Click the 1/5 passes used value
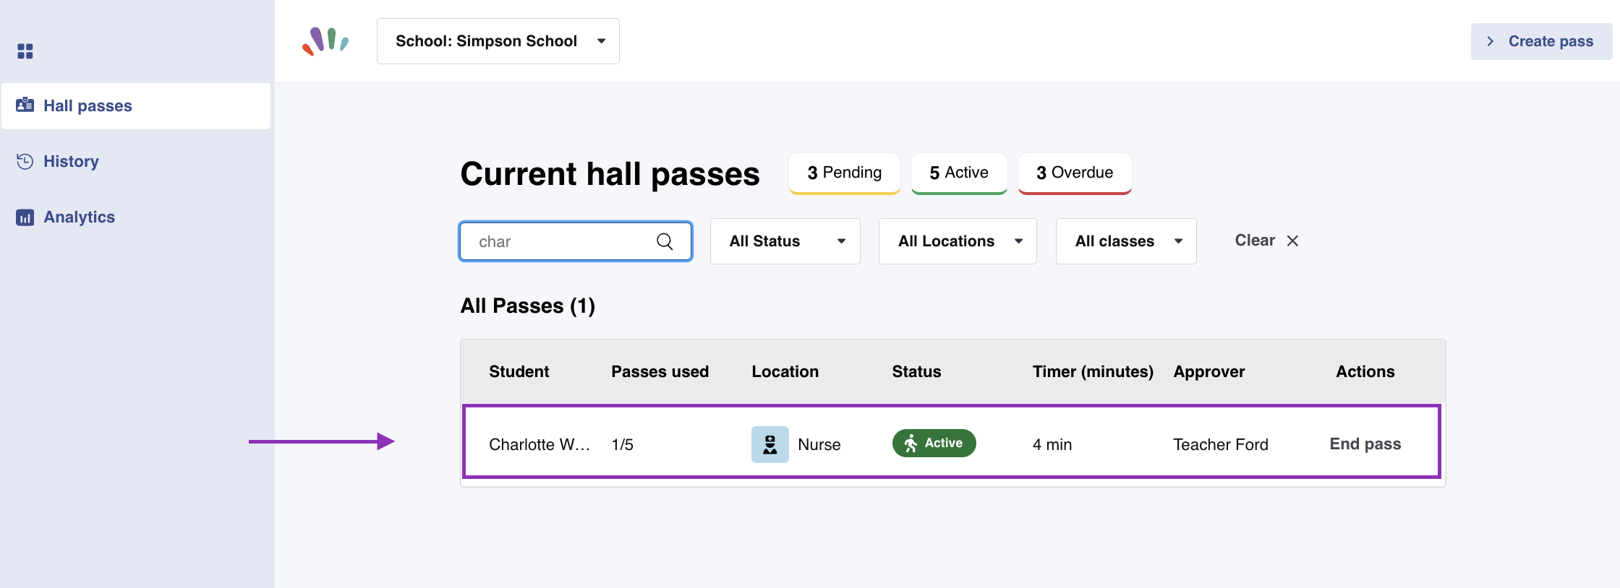 click(x=623, y=445)
